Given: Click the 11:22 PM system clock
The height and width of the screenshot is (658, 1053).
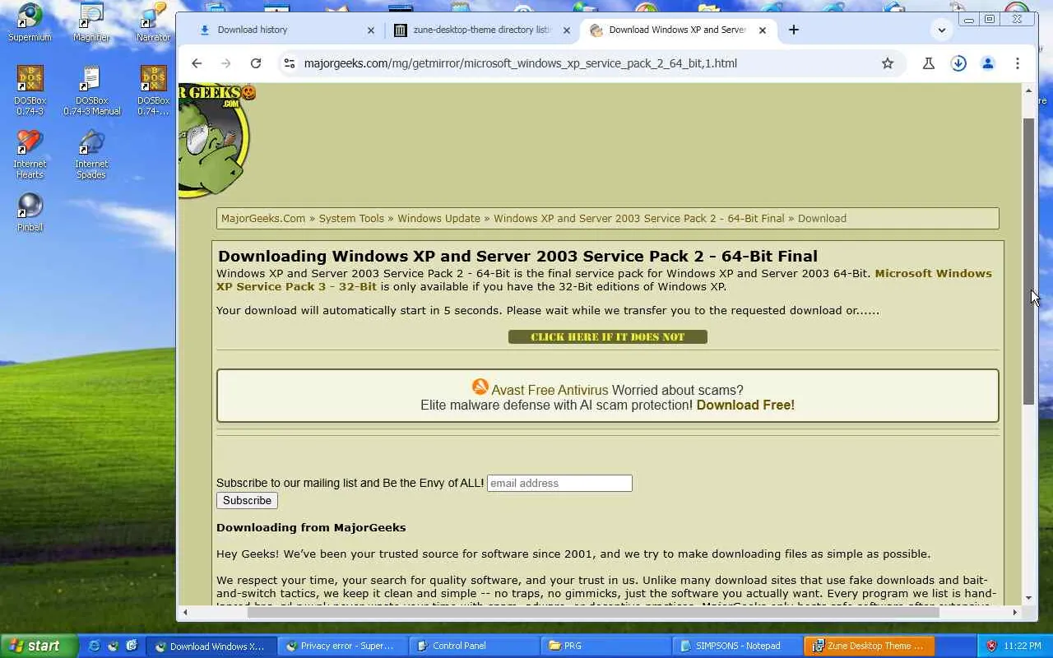Looking at the screenshot, I should (1023, 646).
